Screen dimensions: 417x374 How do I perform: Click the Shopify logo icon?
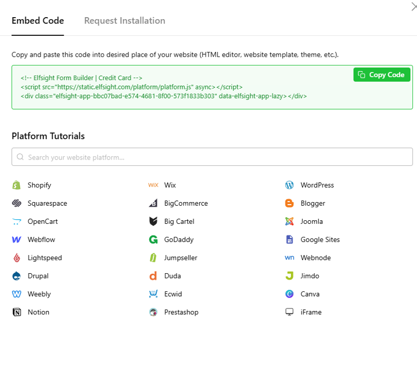(17, 185)
